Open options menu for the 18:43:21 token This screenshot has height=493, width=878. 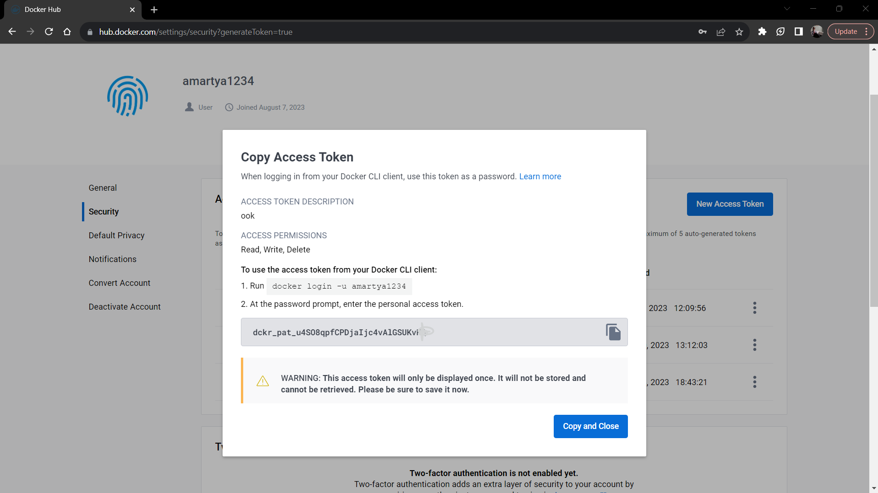click(754, 382)
